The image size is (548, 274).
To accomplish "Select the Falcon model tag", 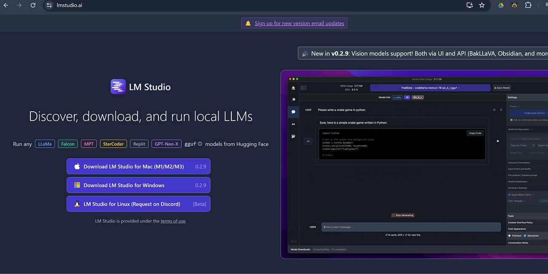I will tap(67, 144).
